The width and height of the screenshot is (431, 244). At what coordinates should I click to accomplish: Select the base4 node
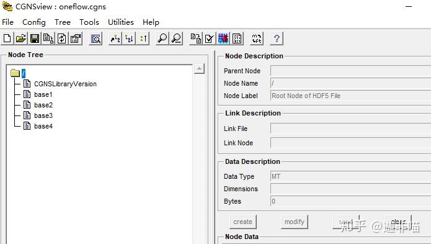[x=43, y=126]
